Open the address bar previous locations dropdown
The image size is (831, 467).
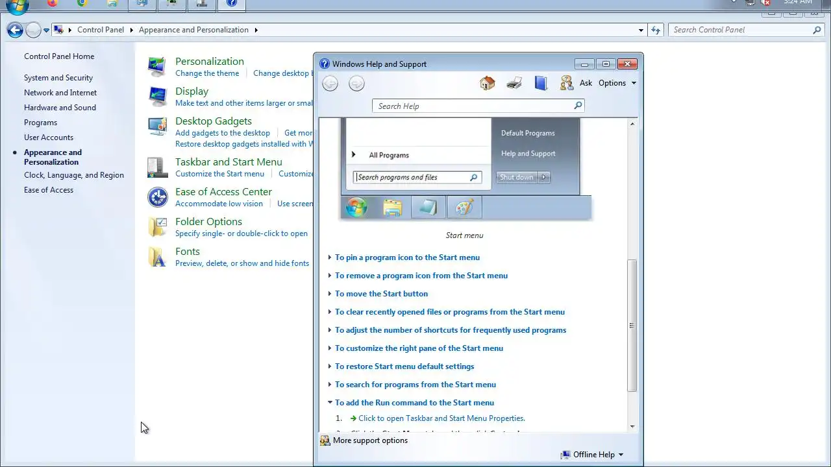point(641,30)
